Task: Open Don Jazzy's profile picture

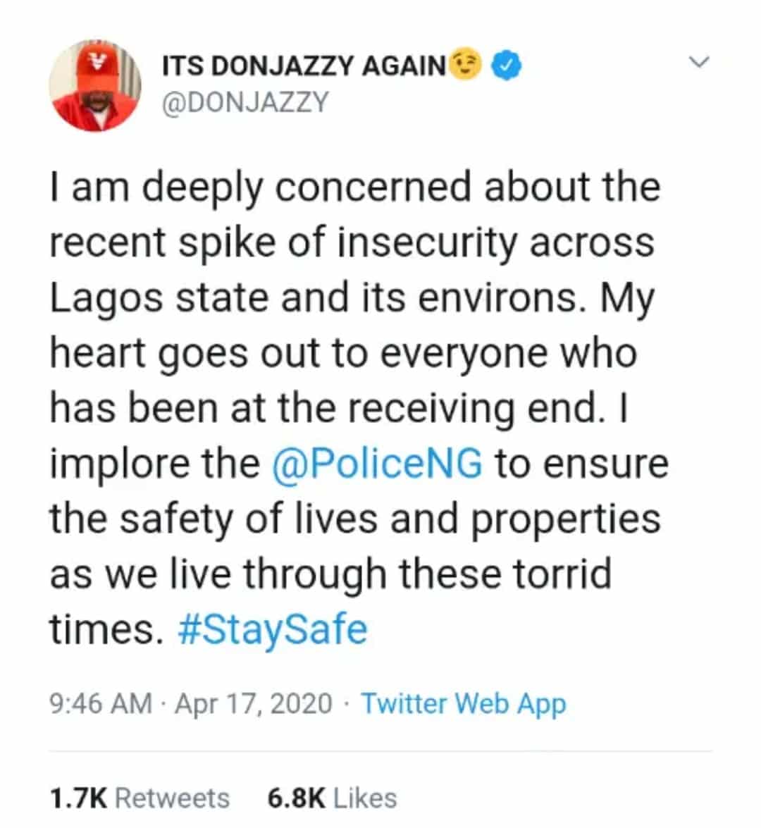Action: [x=95, y=85]
